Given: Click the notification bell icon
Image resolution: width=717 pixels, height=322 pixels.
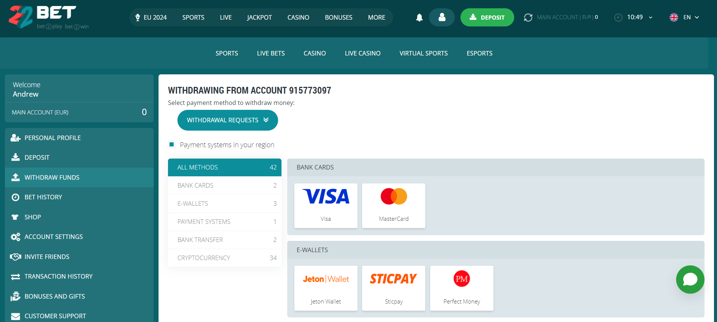Looking at the screenshot, I should tap(419, 17).
